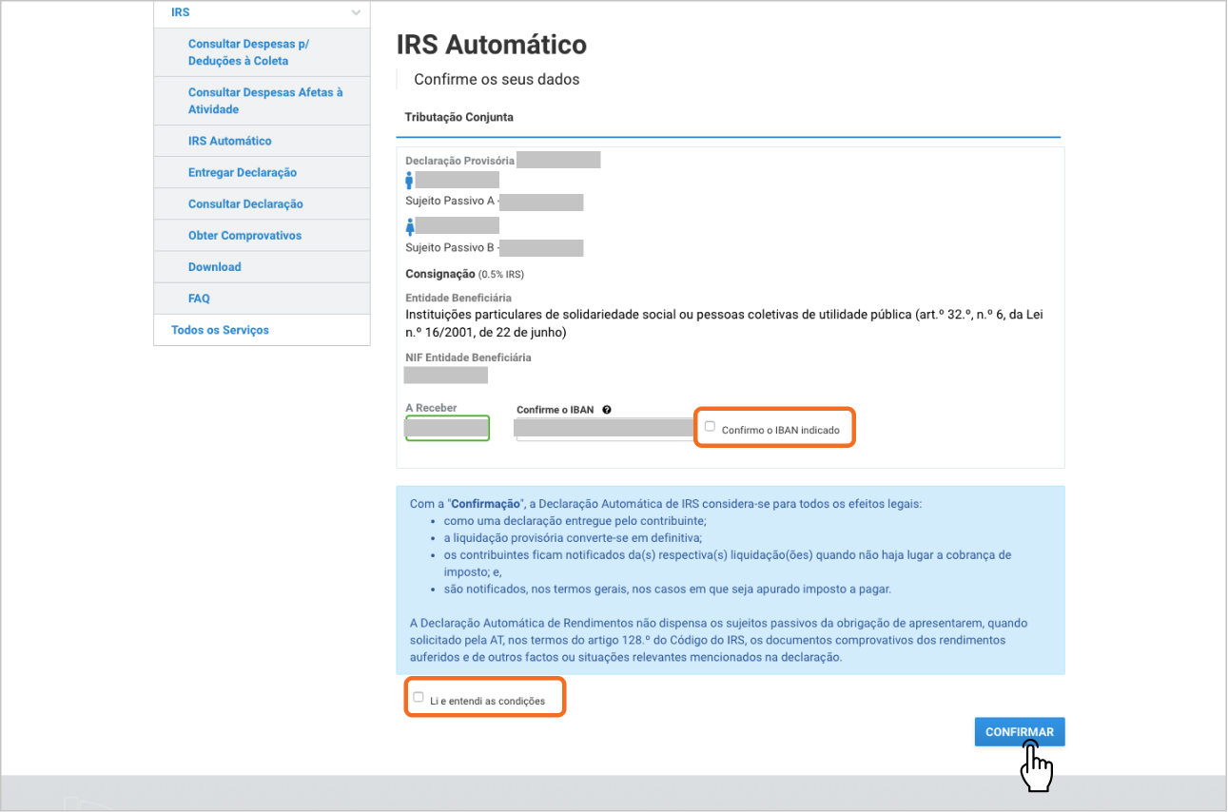The image size is (1228, 812).
Task: Select Obter Comprovativos menu item
Action: pos(244,235)
